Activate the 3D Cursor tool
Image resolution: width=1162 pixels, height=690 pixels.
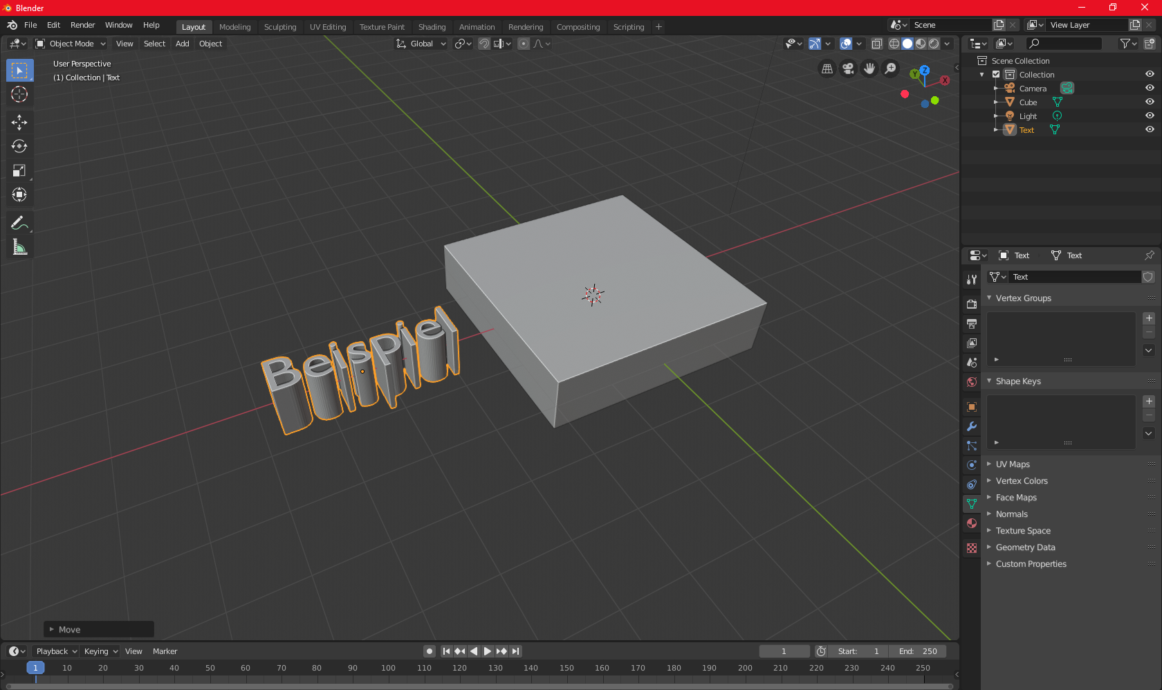point(19,95)
